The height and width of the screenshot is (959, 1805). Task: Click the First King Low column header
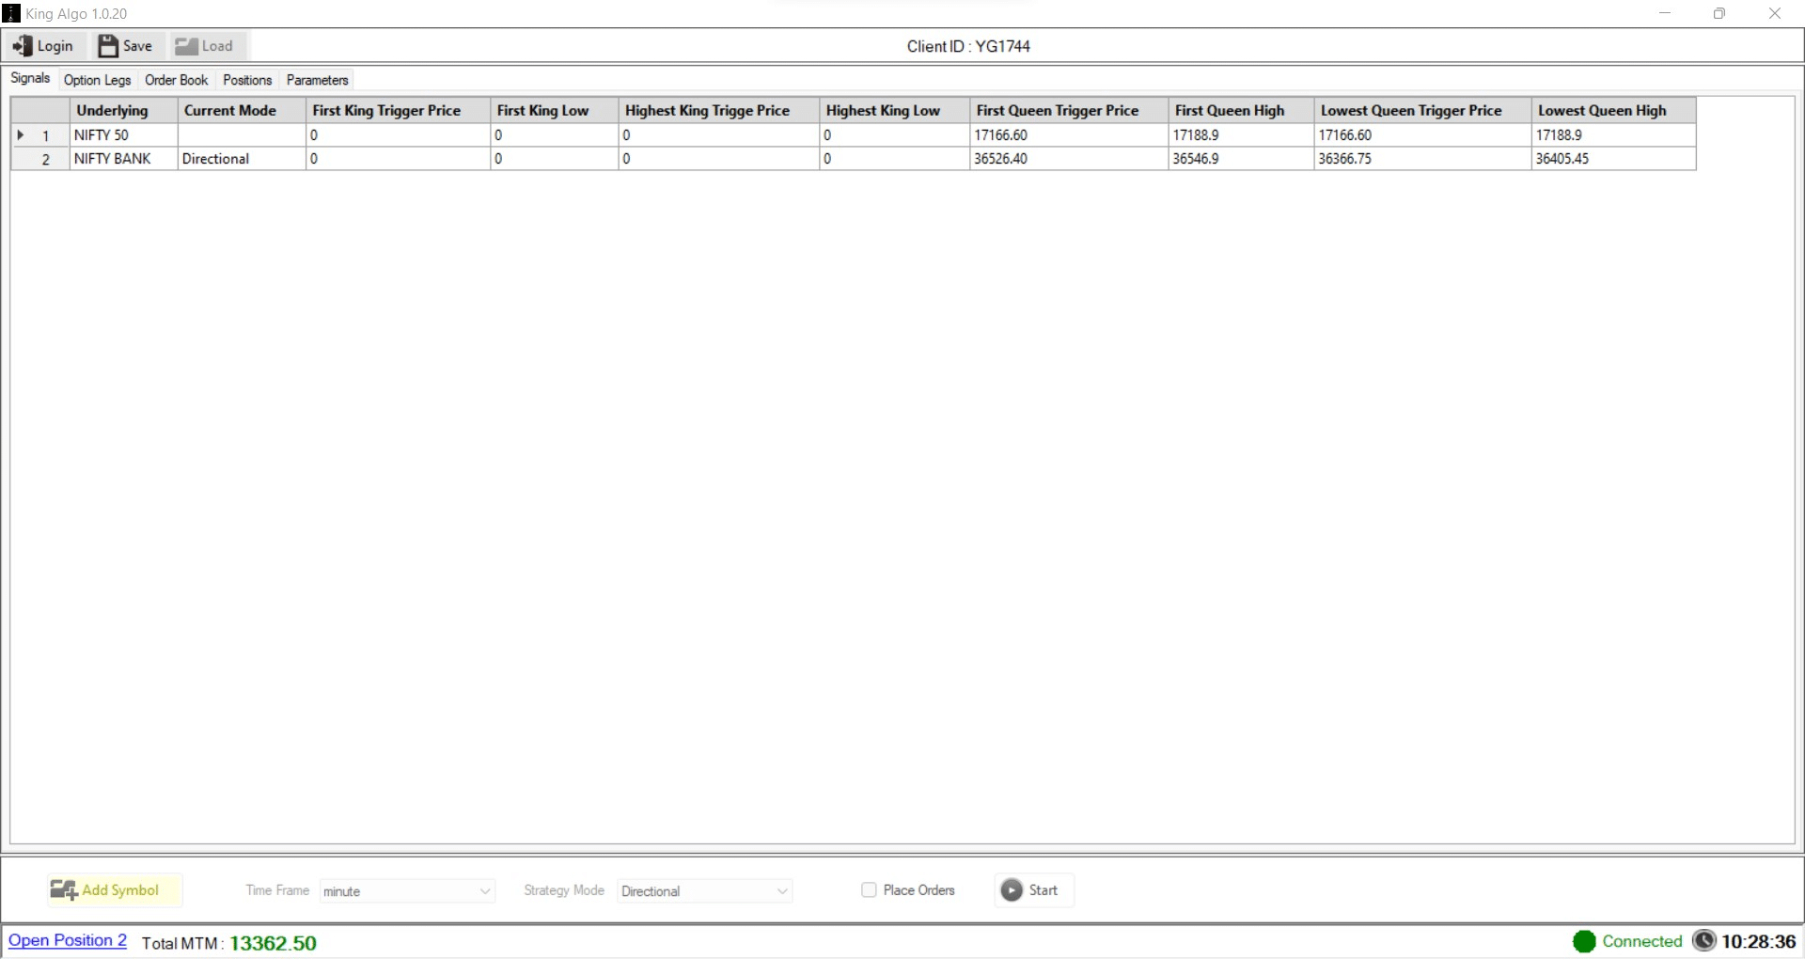pos(554,110)
